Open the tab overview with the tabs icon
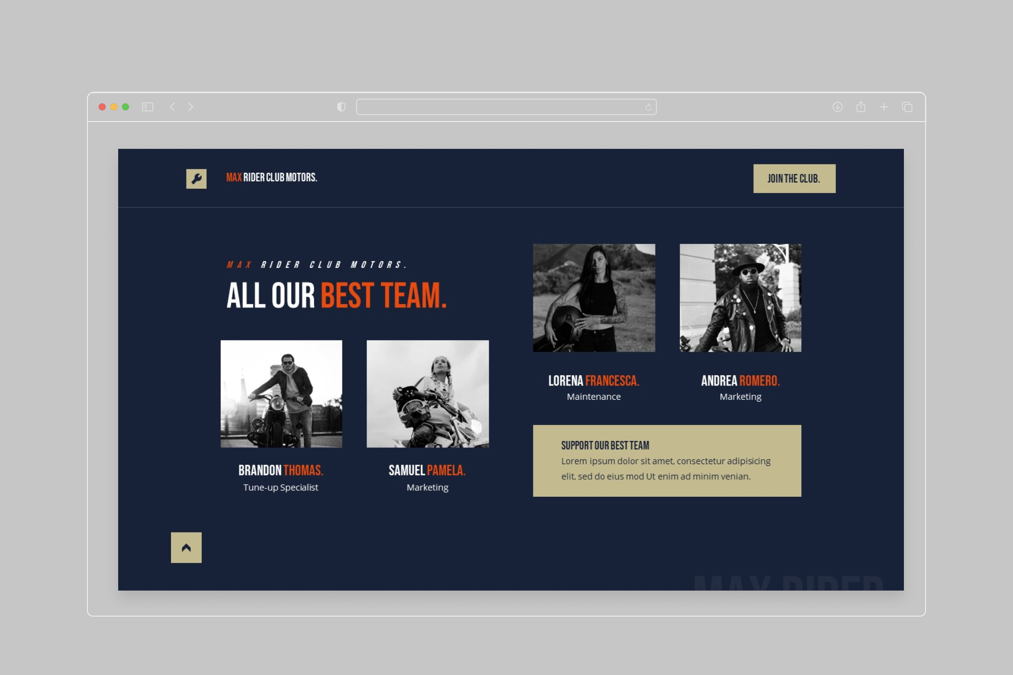1013x675 pixels. [x=907, y=106]
